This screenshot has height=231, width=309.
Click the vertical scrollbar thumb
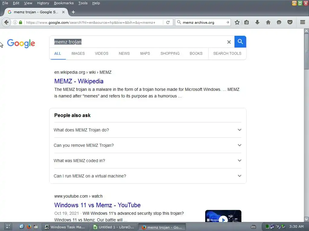(x=306, y=51)
